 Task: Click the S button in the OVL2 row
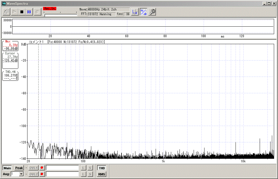coord(90,174)
